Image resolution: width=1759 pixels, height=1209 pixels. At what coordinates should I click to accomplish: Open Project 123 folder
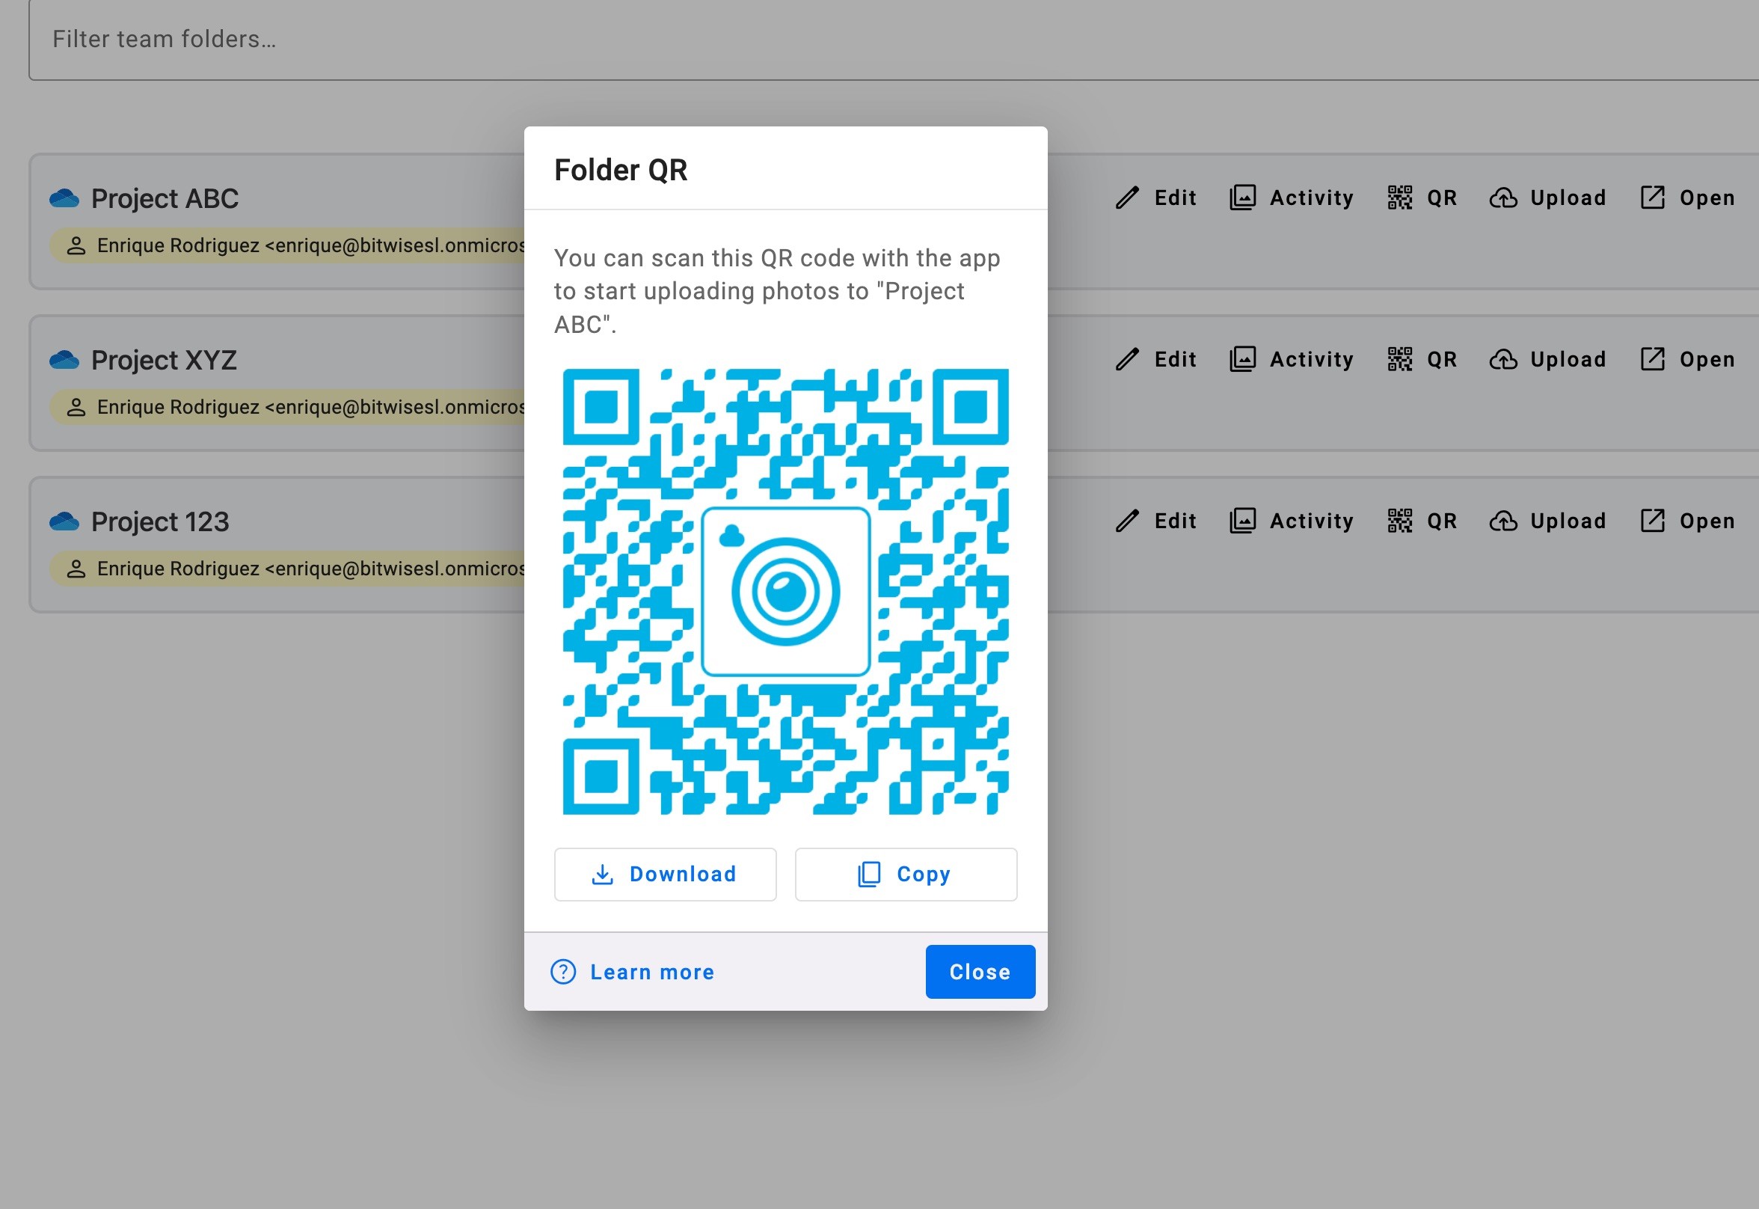coord(1688,521)
